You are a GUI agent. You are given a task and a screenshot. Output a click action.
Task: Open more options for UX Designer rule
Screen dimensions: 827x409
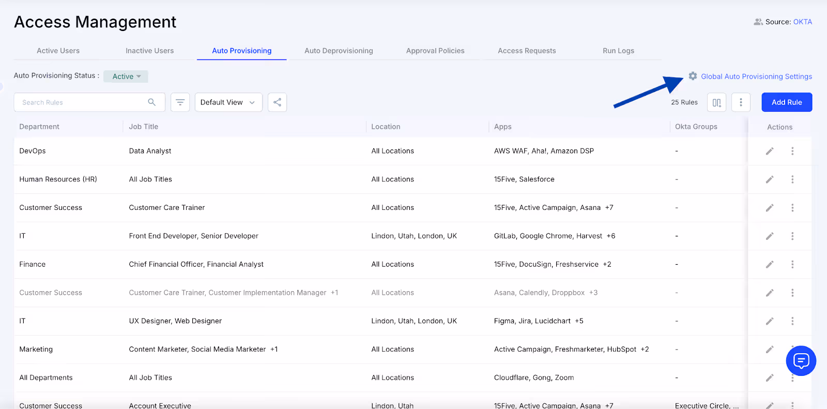coord(792,321)
